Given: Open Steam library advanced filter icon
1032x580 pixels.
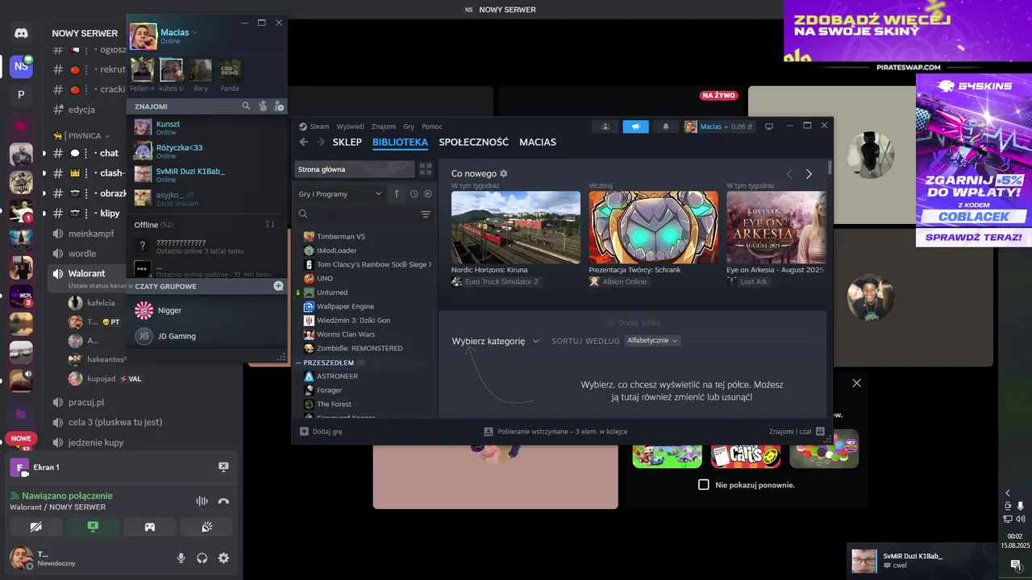Looking at the screenshot, I should point(426,214).
